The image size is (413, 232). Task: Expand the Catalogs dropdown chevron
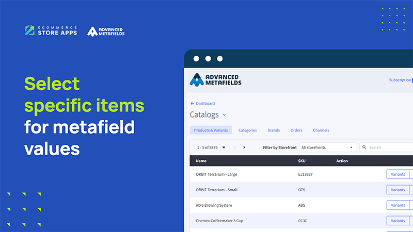(225, 115)
